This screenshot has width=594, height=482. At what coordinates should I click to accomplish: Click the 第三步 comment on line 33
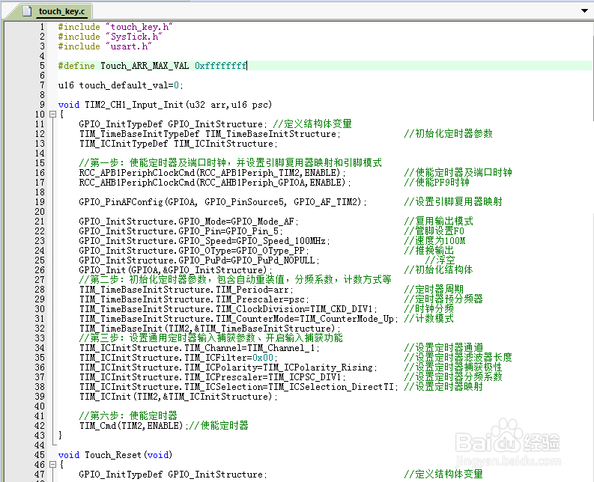pyautogui.click(x=211, y=338)
